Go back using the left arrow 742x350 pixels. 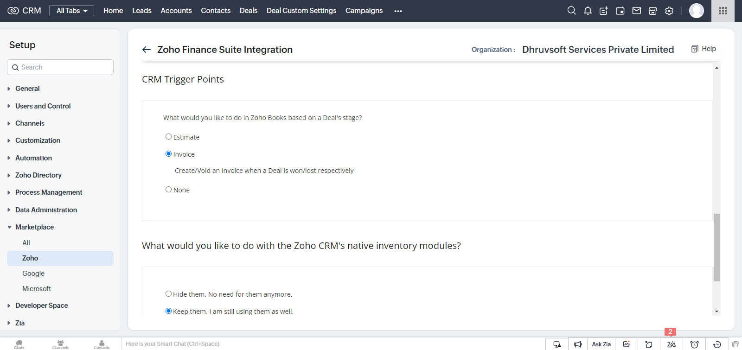(147, 50)
